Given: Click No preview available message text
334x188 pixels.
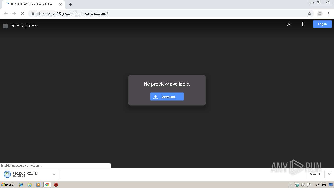Looking at the screenshot, I should point(167,84).
